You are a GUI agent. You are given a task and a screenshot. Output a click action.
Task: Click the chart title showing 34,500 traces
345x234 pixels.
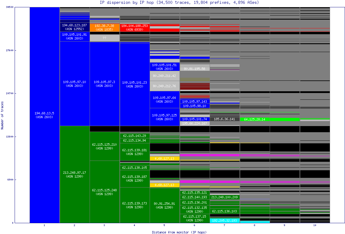(x=172, y=3)
